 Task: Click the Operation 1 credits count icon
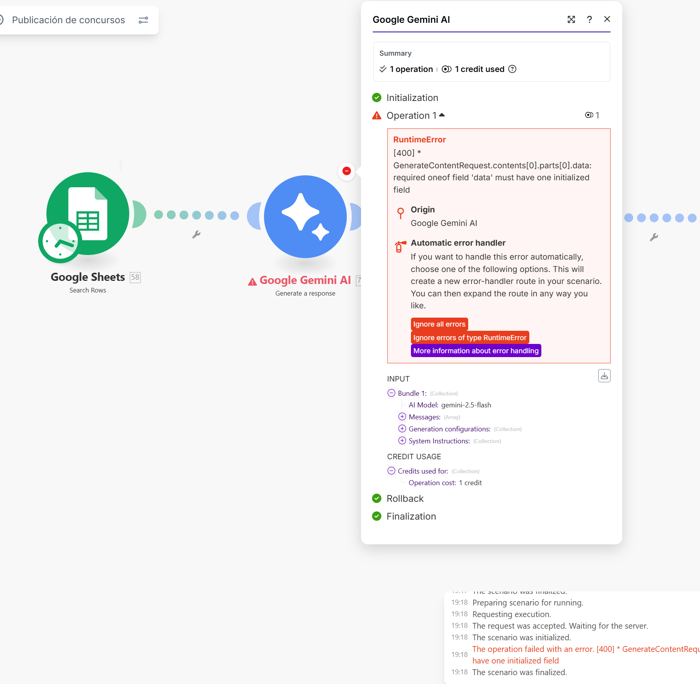(x=589, y=115)
